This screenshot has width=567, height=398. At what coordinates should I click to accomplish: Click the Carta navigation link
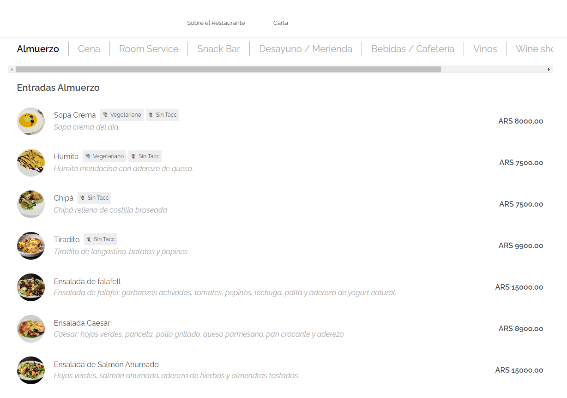tap(281, 23)
